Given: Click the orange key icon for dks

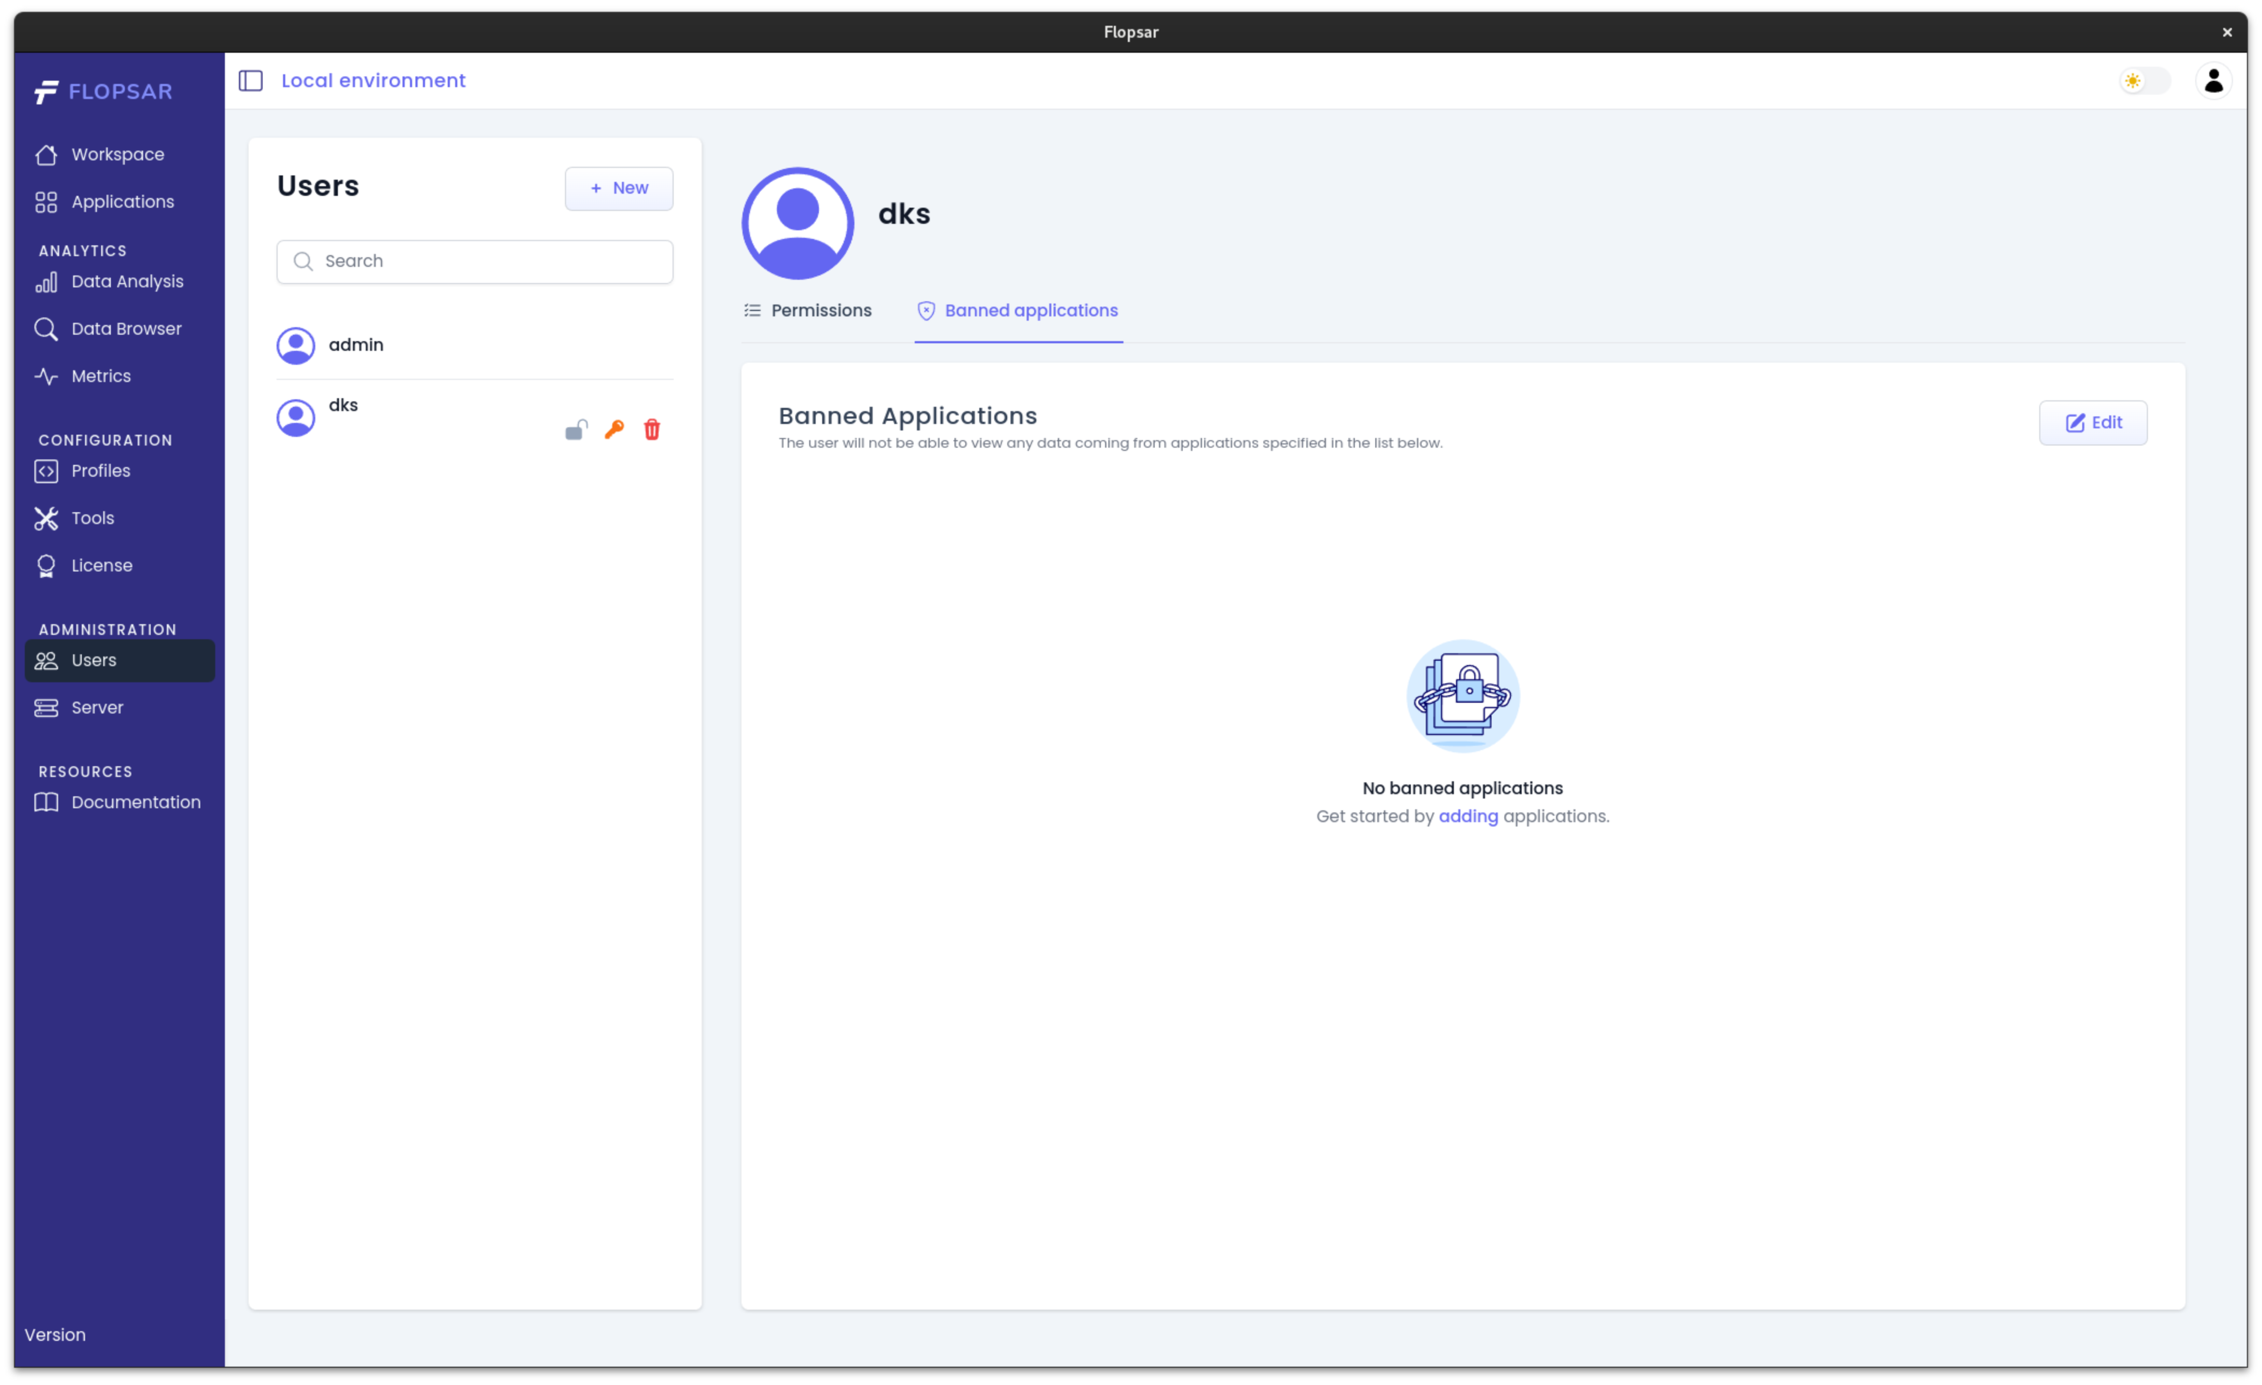Looking at the screenshot, I should pyautogui.click(x=614, y=429).
